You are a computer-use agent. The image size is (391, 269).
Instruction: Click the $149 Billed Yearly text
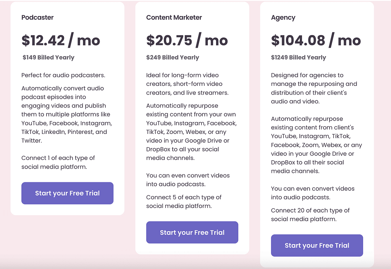point(48,58)
